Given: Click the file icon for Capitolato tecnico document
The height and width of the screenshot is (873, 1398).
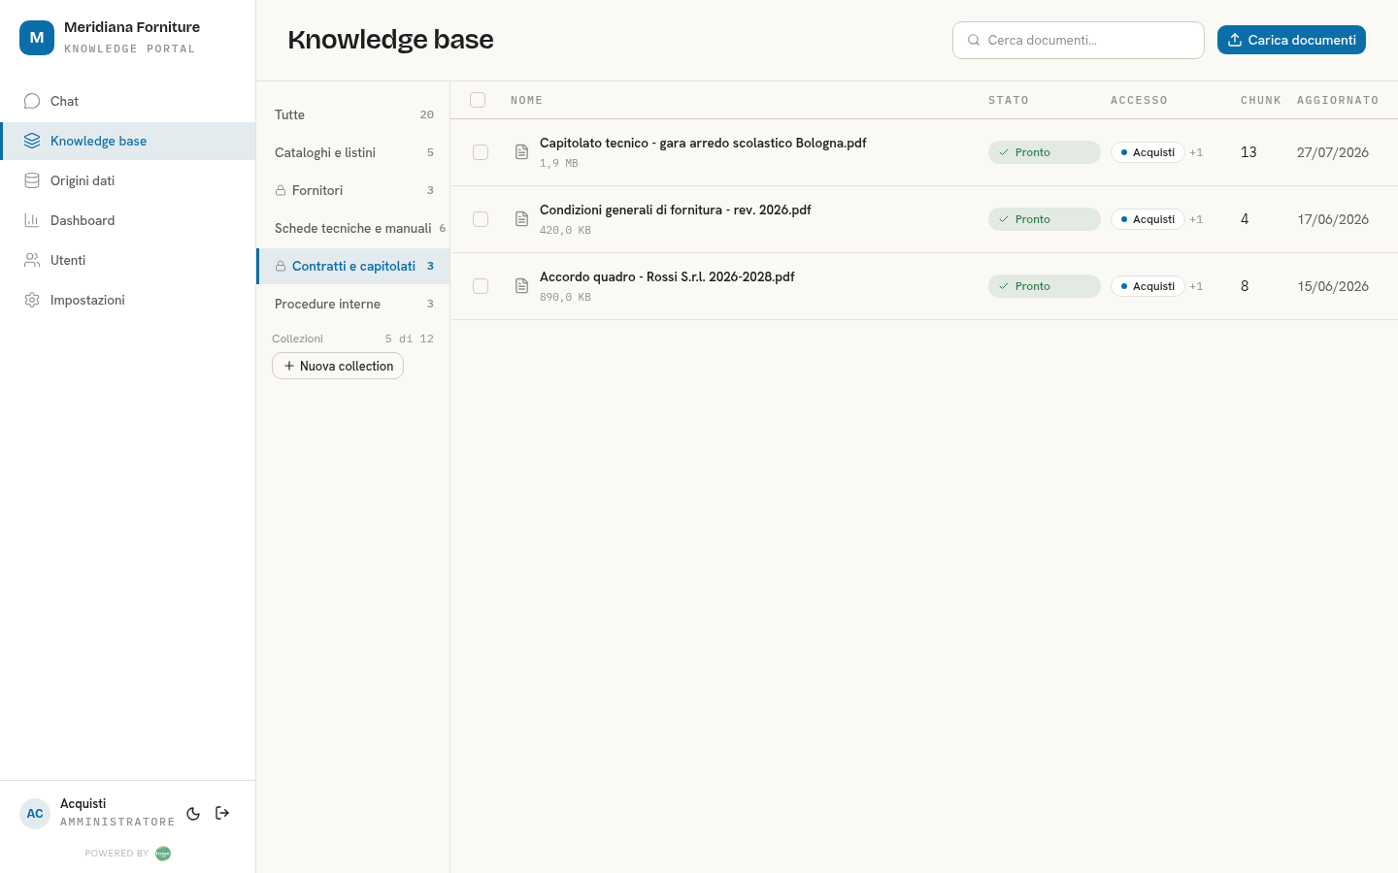Looking at the screenshot, I should coord(521,152).
